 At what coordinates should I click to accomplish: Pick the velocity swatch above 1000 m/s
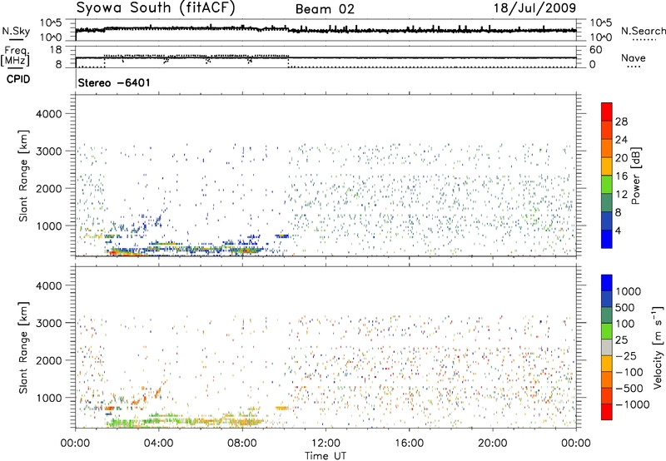(x=607, y=283)
